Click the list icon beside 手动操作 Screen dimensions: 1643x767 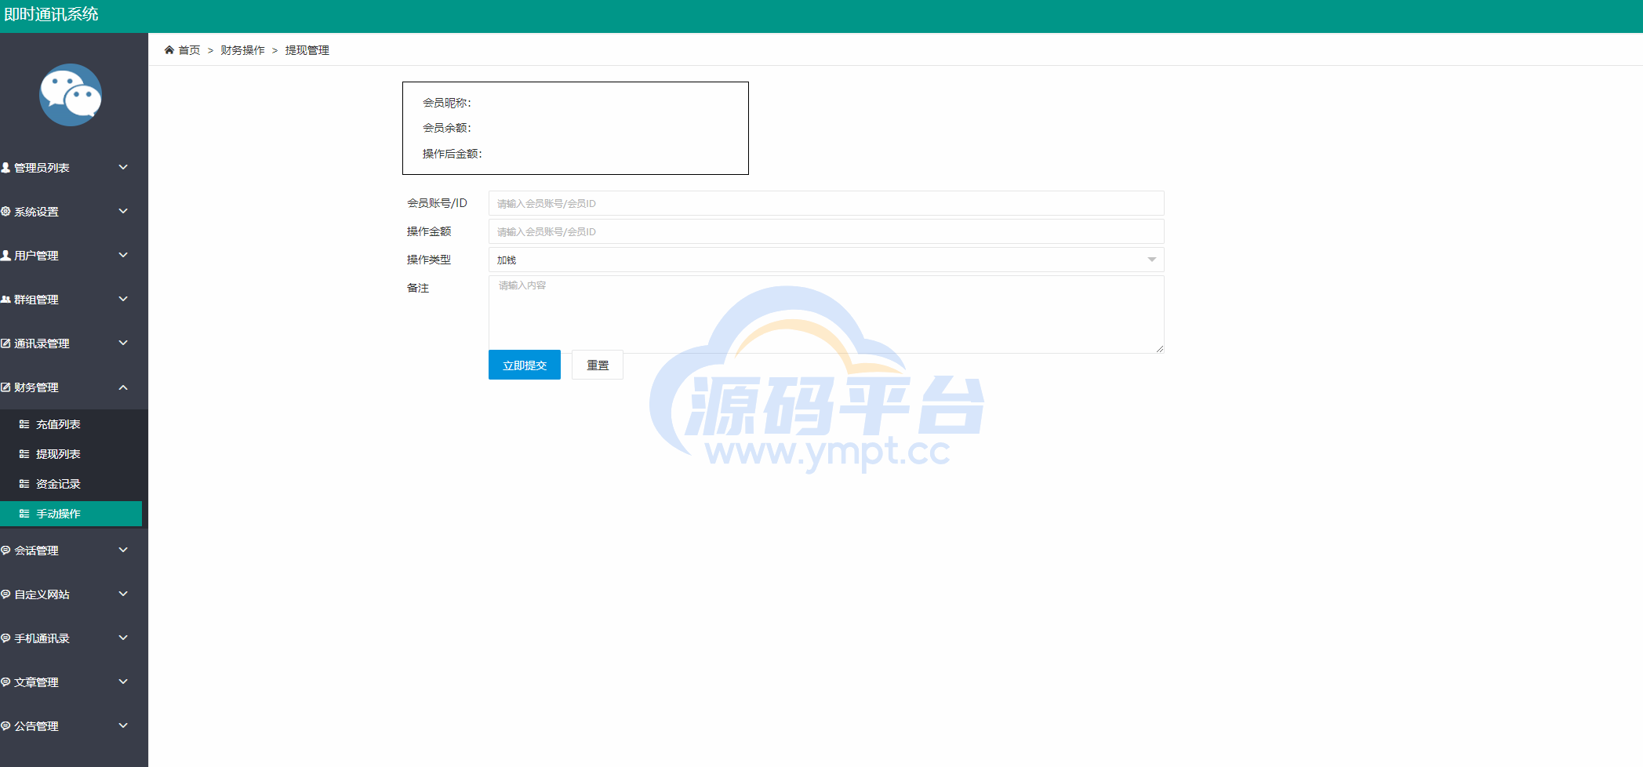[x=24, y=514]
